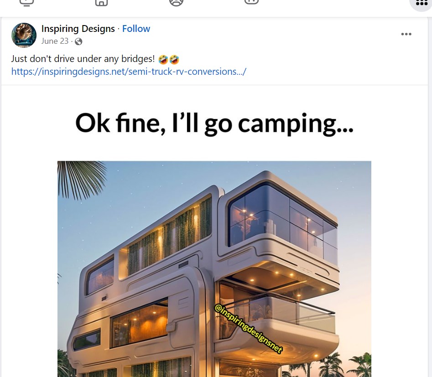Open the Groups people icon

tap(176, 3)
